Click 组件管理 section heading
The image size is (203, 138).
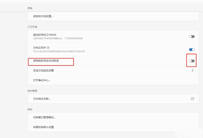(32, 91)
